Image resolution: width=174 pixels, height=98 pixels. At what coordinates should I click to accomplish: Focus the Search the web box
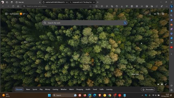pyautogui.click(x=85, y=23)
